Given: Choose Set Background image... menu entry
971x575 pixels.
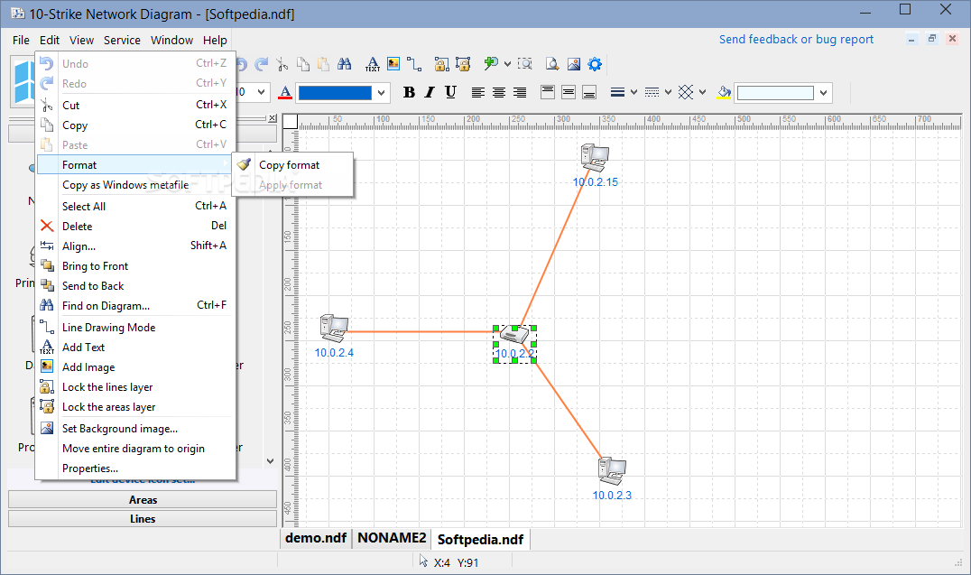Looking at the screenshot, I should pyautogui.click(x=135, y=429).
